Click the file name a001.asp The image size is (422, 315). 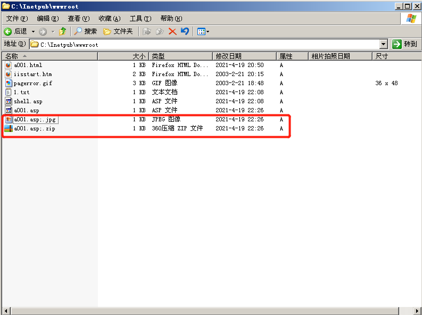[x=27, y=111]
